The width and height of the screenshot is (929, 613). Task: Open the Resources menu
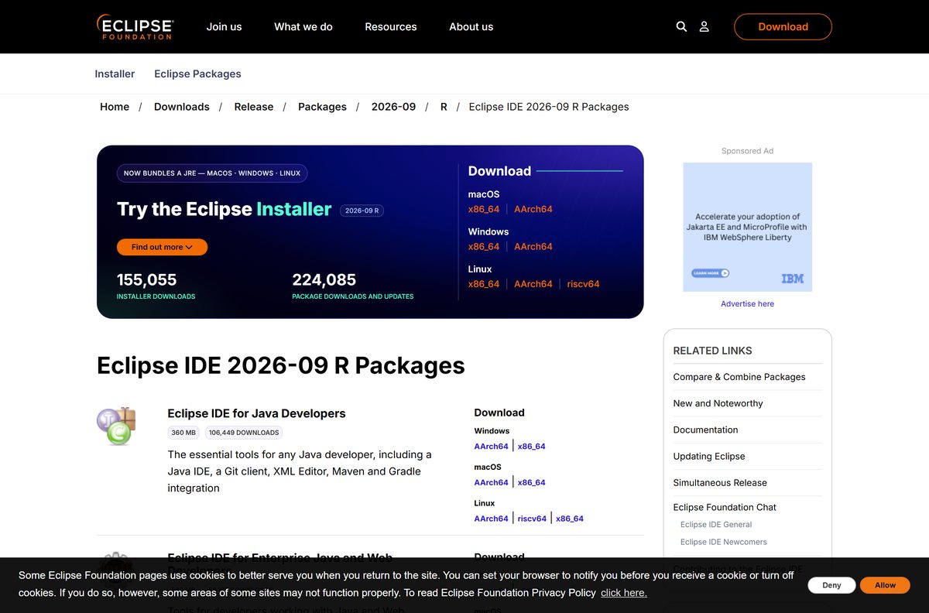tap(391, 26)
